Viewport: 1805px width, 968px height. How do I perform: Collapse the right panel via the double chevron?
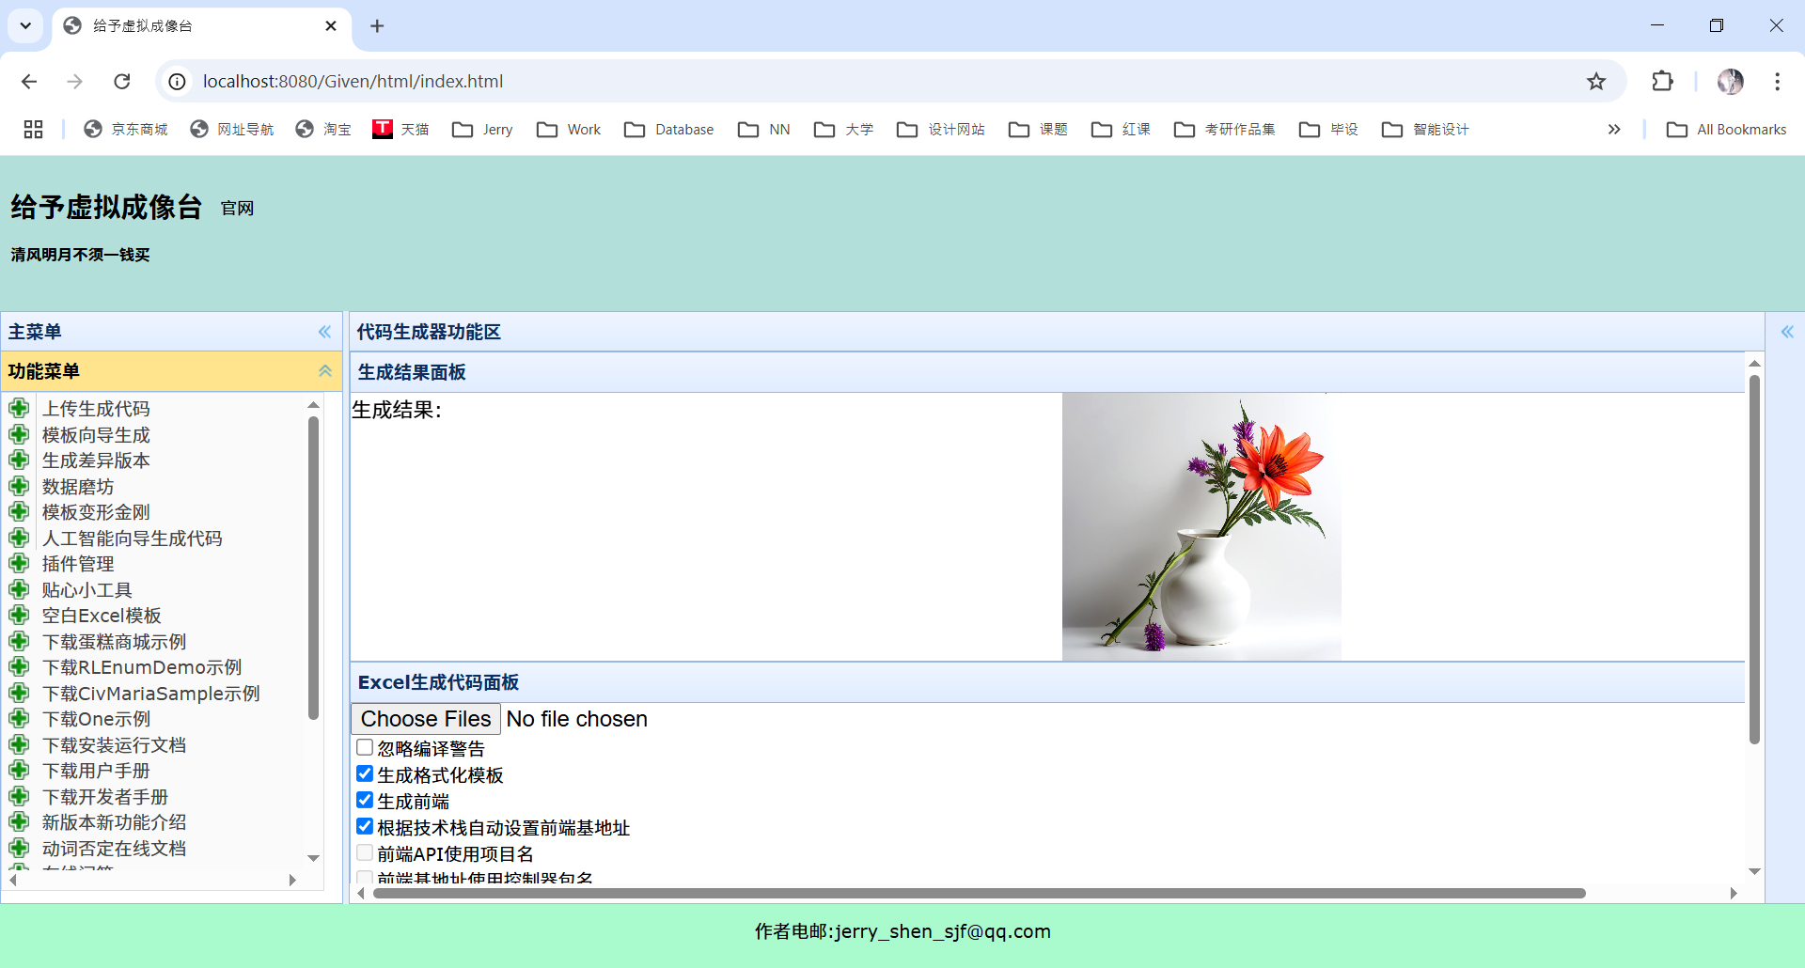(1788, 332)
